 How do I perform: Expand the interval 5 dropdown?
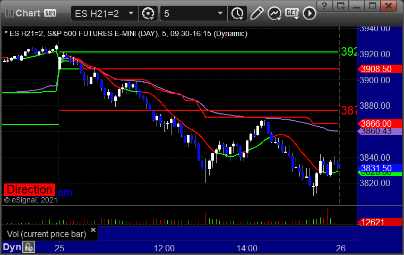[220, 13]
